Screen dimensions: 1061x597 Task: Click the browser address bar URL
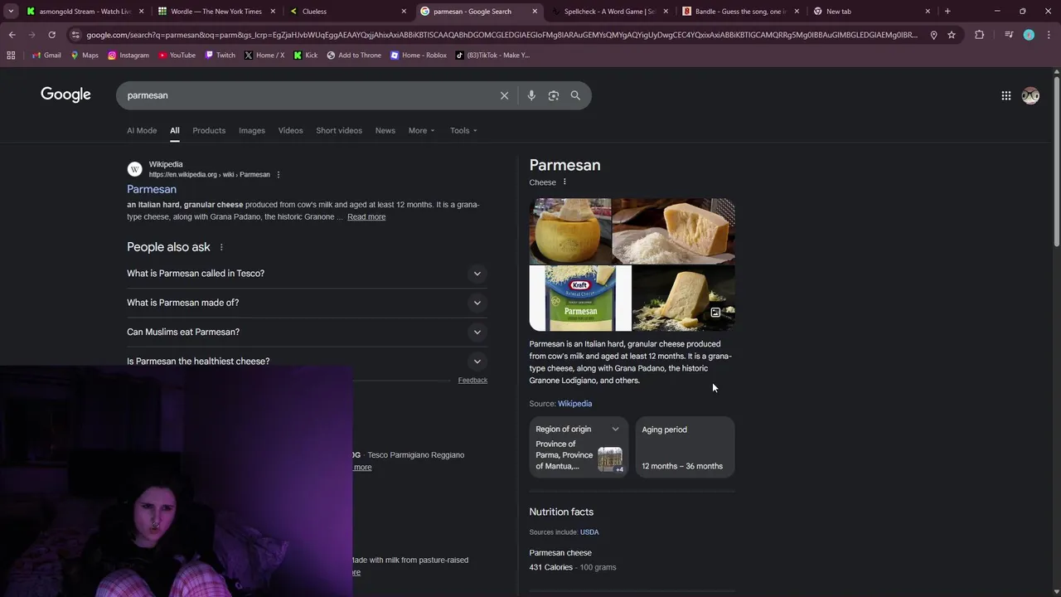(501, 35)
